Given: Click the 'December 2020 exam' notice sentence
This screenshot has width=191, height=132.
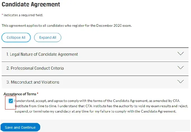Looking at the screenshot, I should (x=67, y=26).
